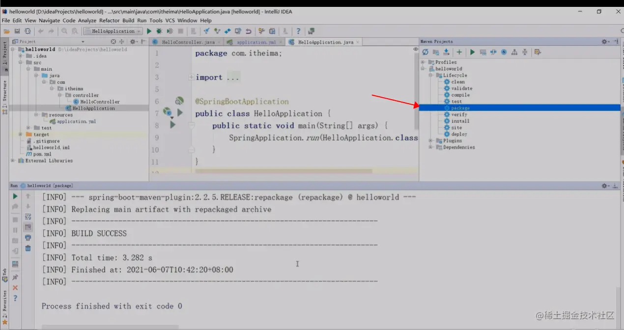The image size is (624, 330).
Task: Clear console with the trash icon
Action: [28, 248]
